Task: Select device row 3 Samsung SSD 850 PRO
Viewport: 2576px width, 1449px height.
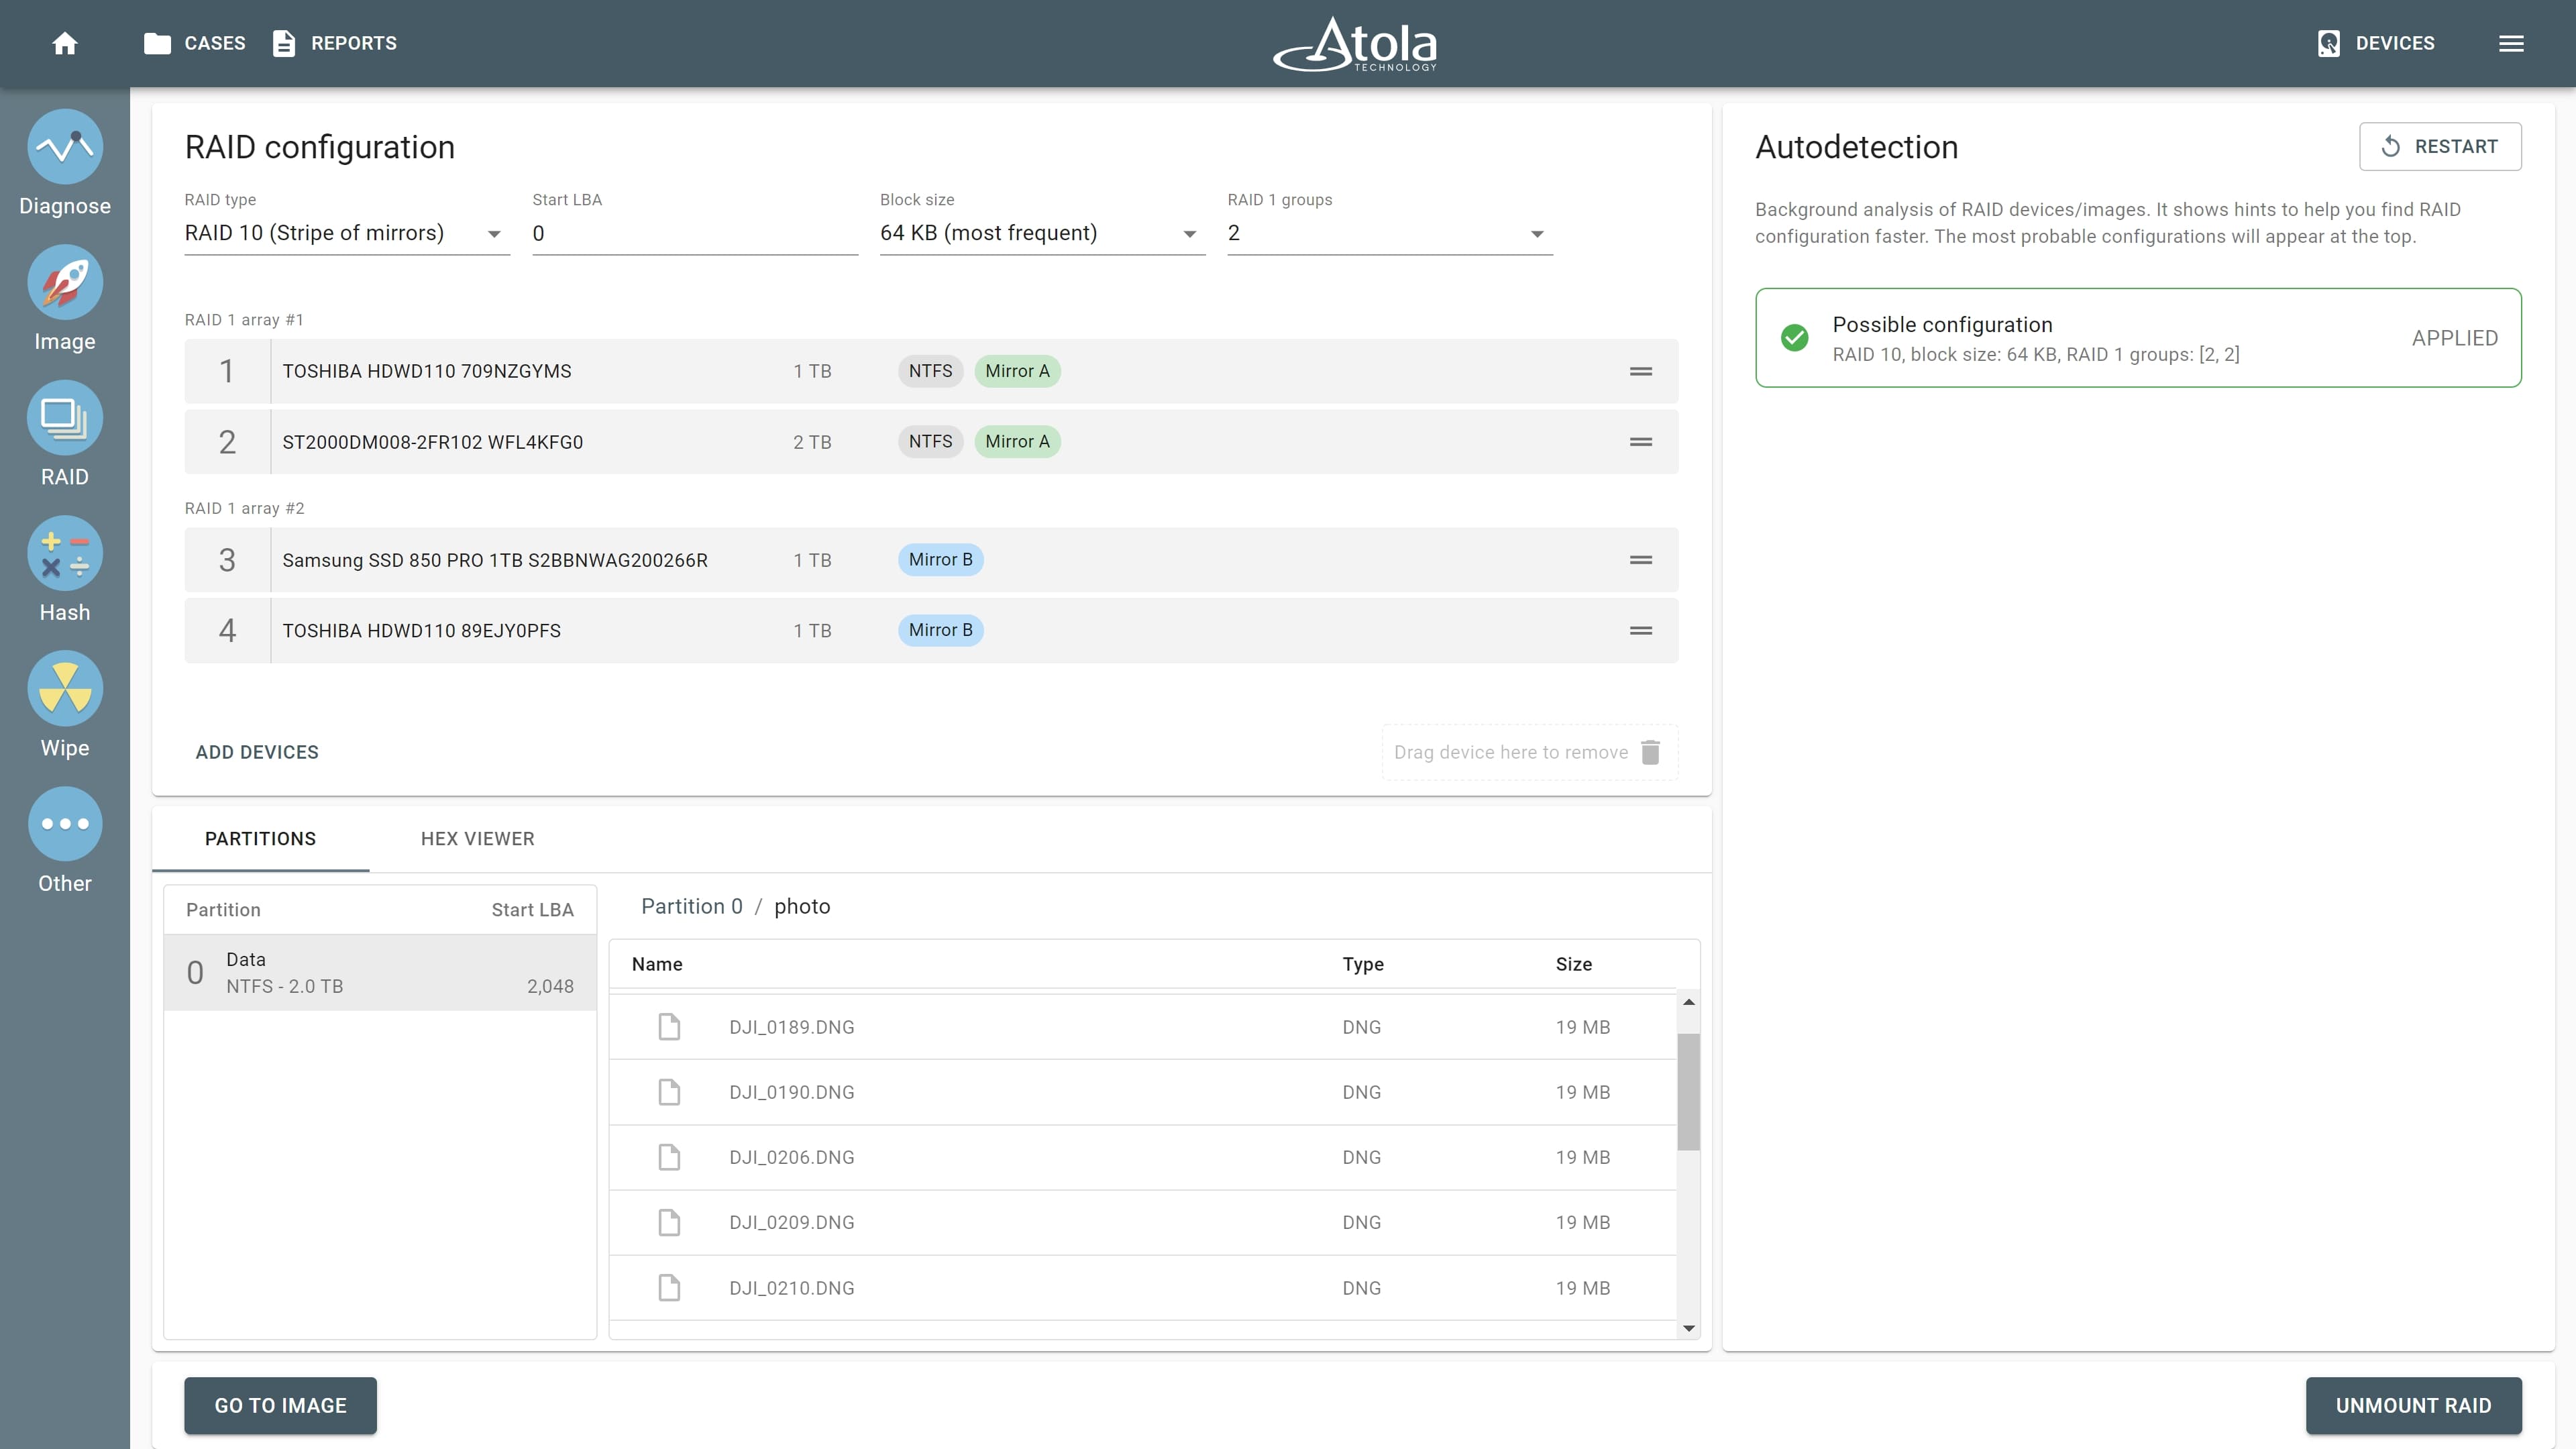Action: (x=931, y=560)
